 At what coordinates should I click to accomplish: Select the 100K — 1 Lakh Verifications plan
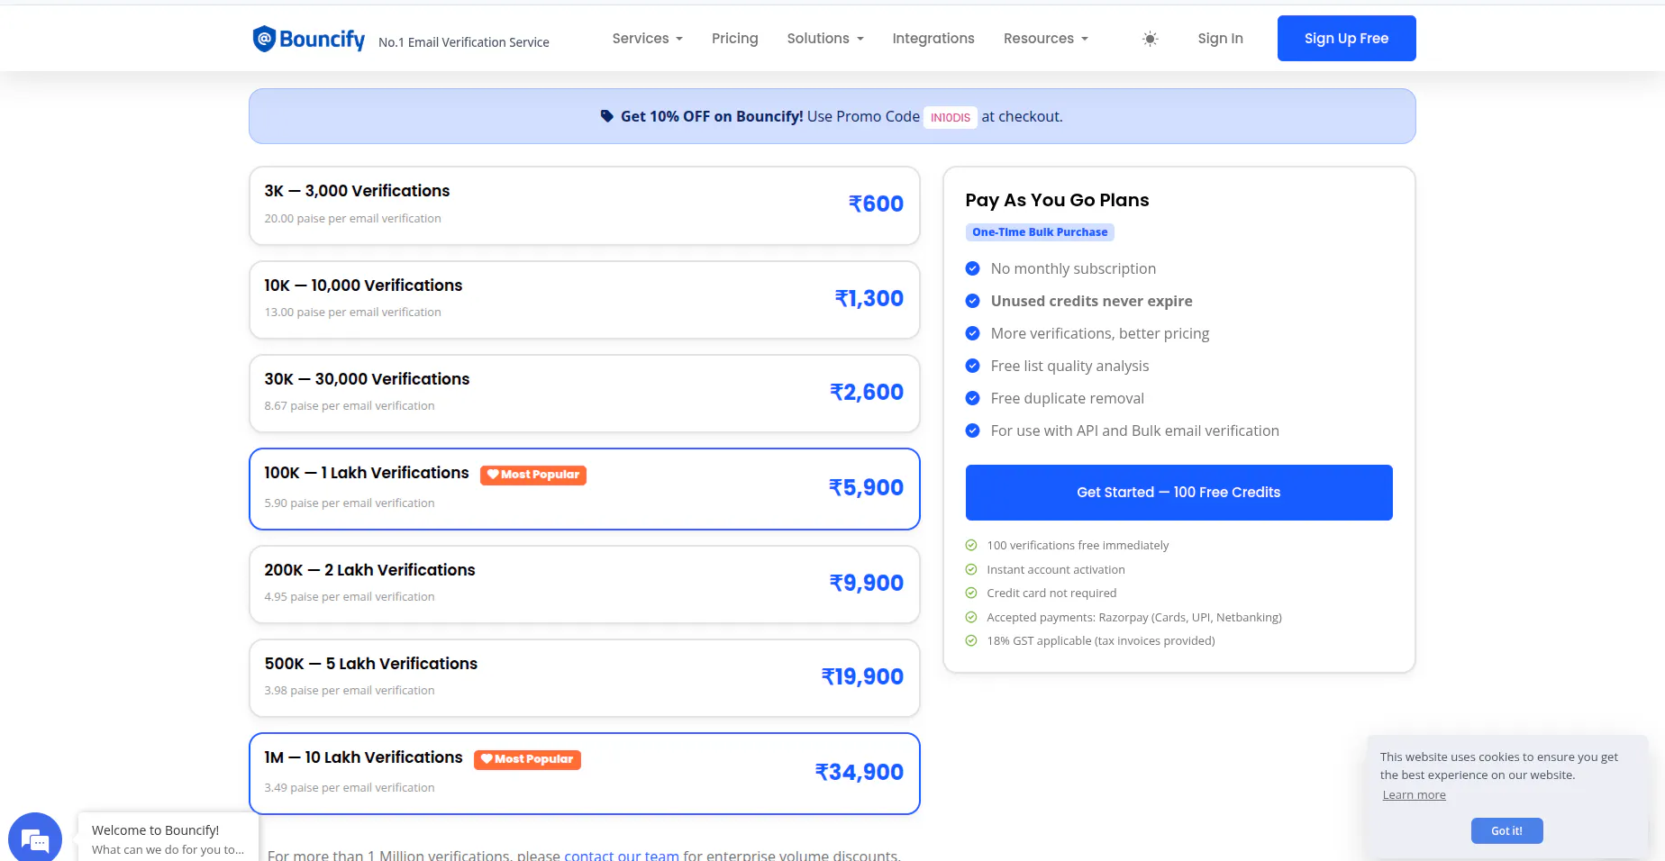click(x=585, y=489)
